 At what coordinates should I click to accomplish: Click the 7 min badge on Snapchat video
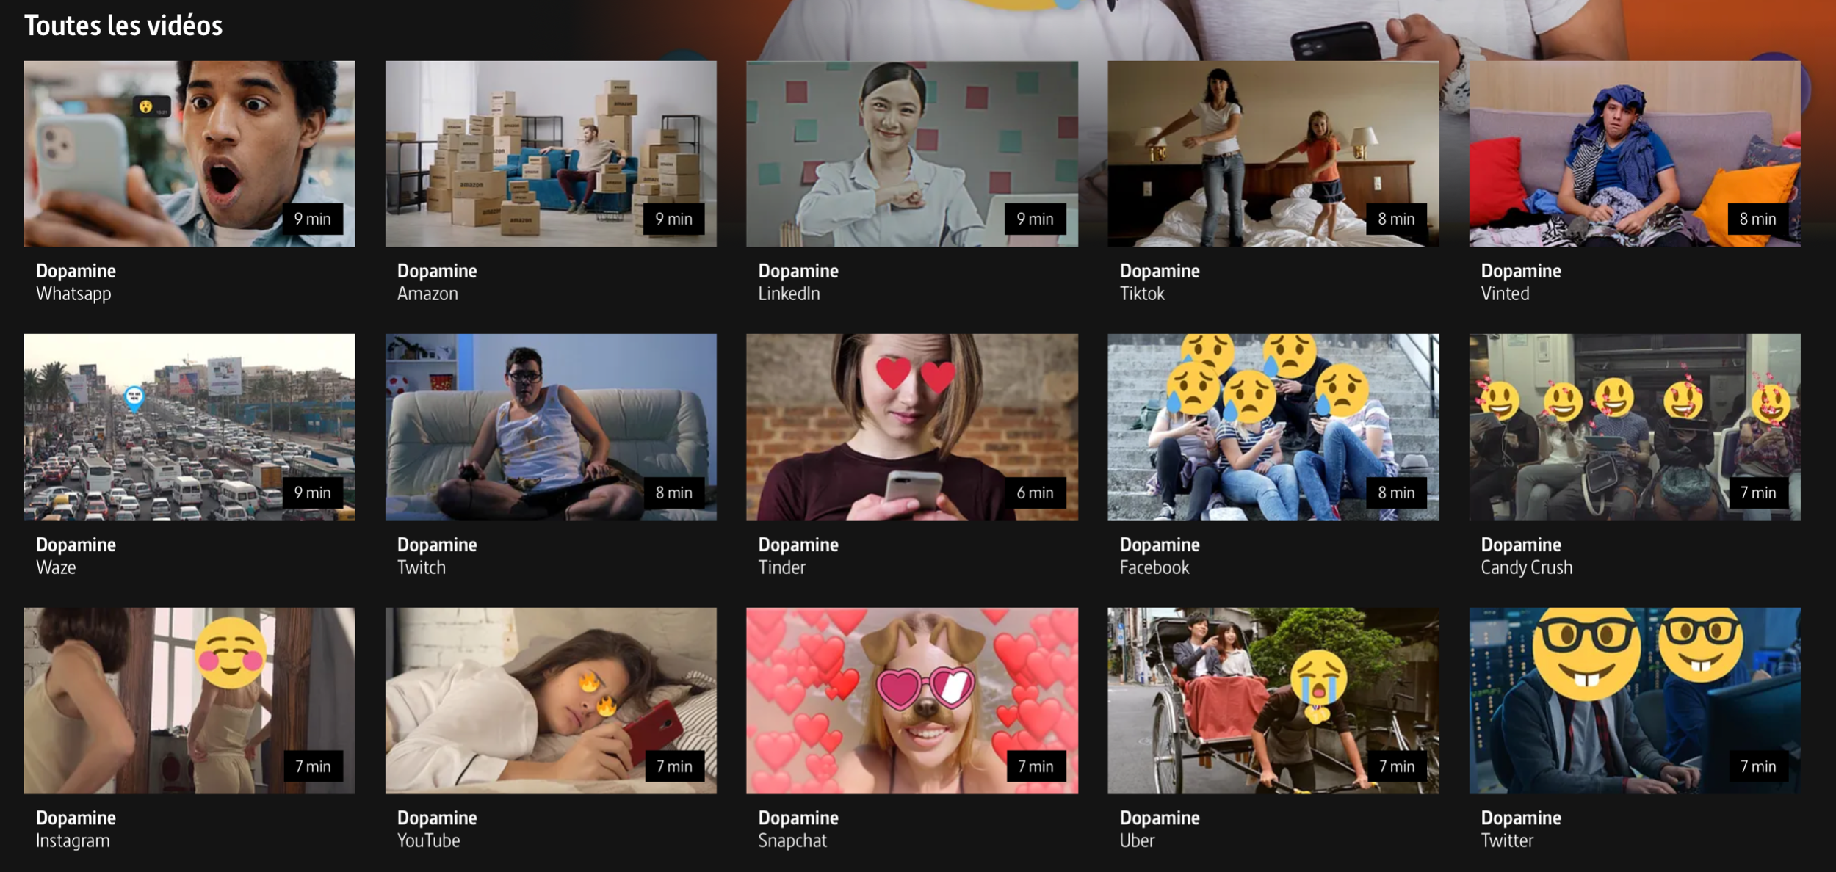click(1036, 766)
